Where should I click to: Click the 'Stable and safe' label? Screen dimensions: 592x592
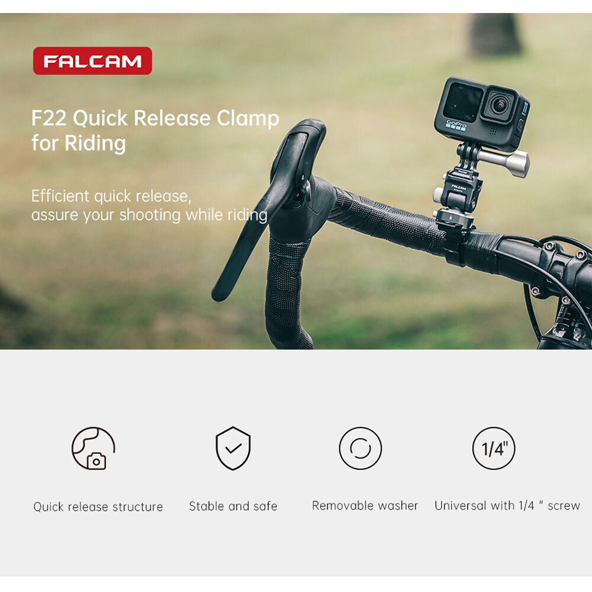coord(233,506)
